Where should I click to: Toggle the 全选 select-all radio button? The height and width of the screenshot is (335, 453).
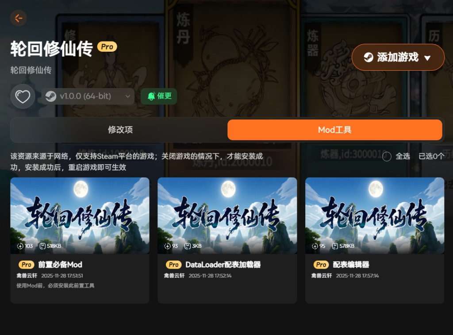387,157
